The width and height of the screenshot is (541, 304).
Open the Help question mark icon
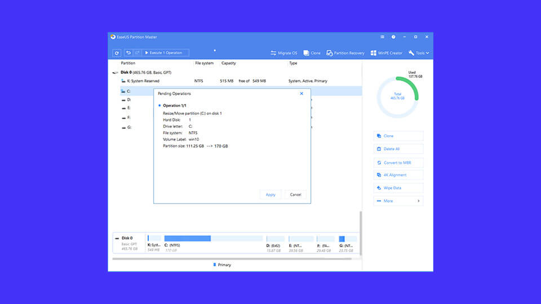393,37
